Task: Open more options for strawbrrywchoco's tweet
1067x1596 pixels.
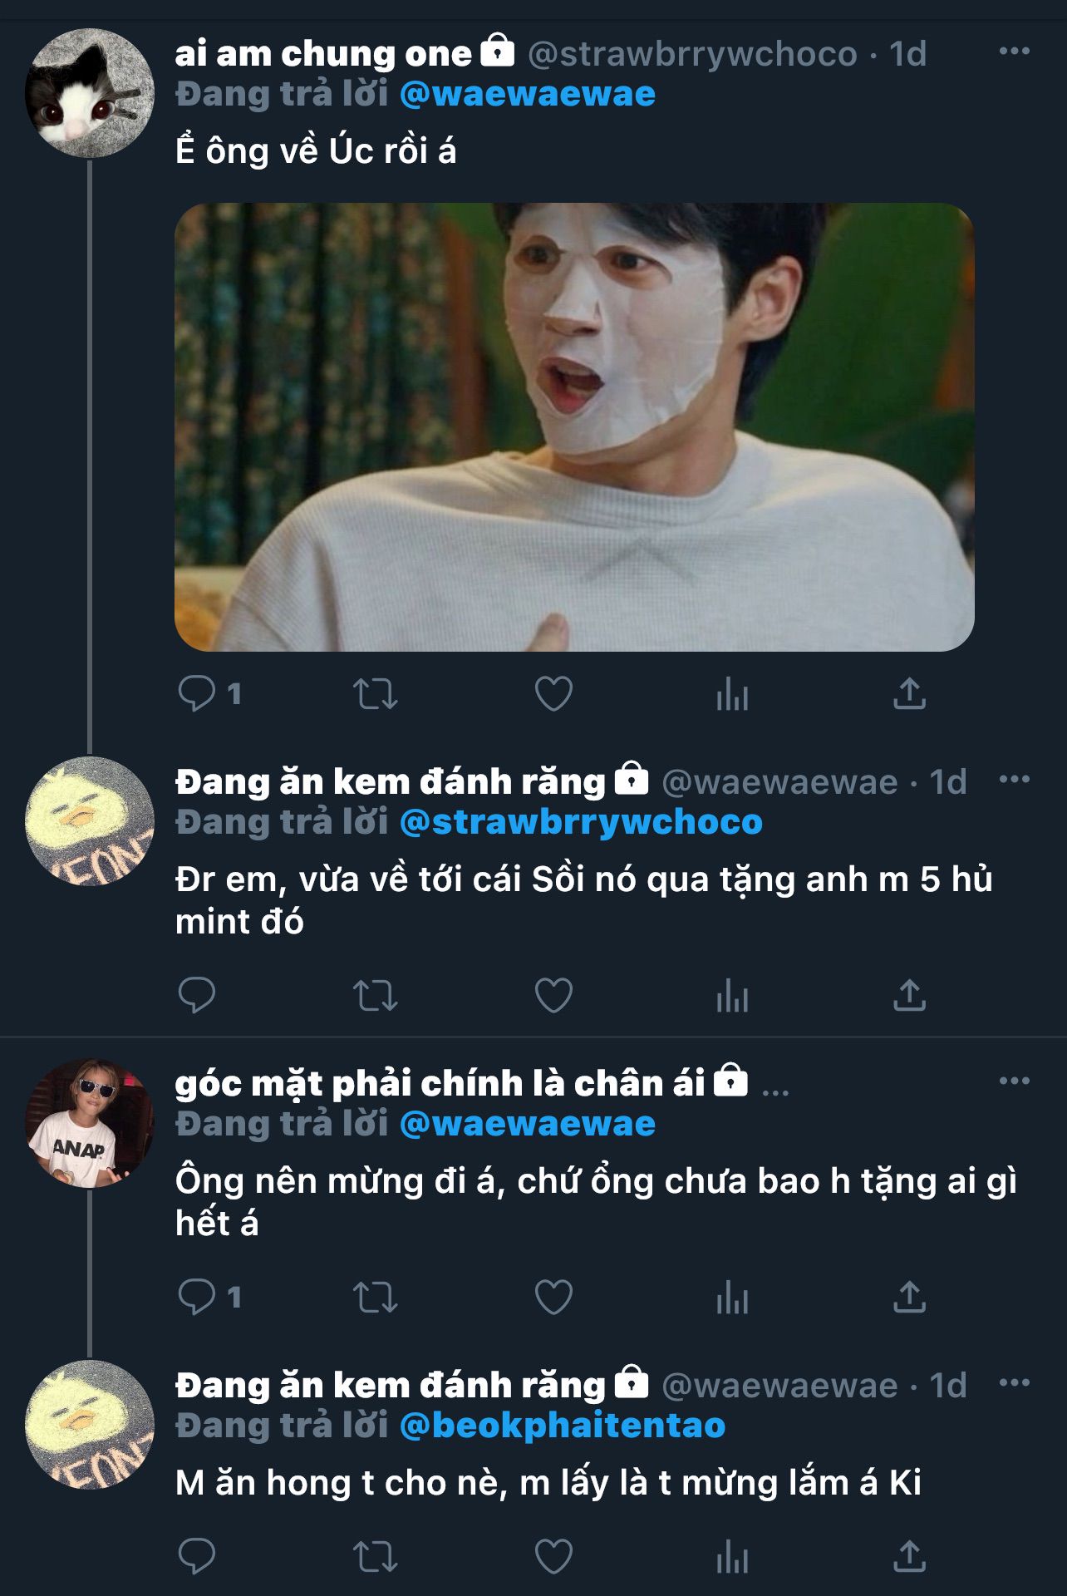Action: pos(1014,52)
